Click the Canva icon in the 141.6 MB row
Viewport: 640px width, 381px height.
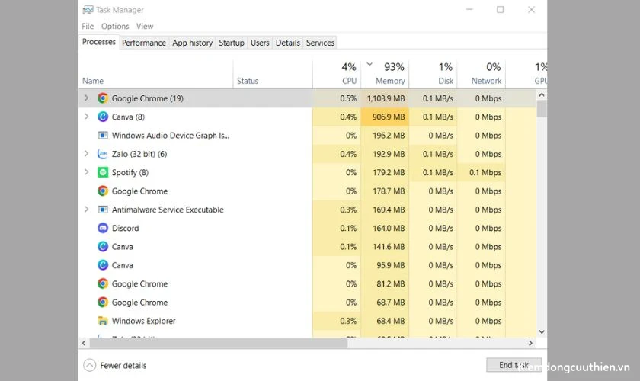[103, 247]
